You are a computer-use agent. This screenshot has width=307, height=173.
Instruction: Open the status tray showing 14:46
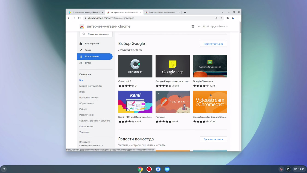coord(299,169)
